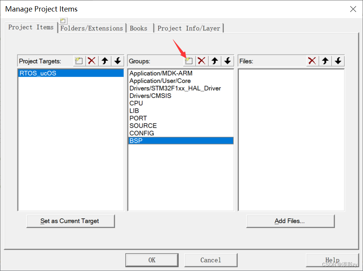Select the Application/MDK-ARM group

click(x=181, y=73)
